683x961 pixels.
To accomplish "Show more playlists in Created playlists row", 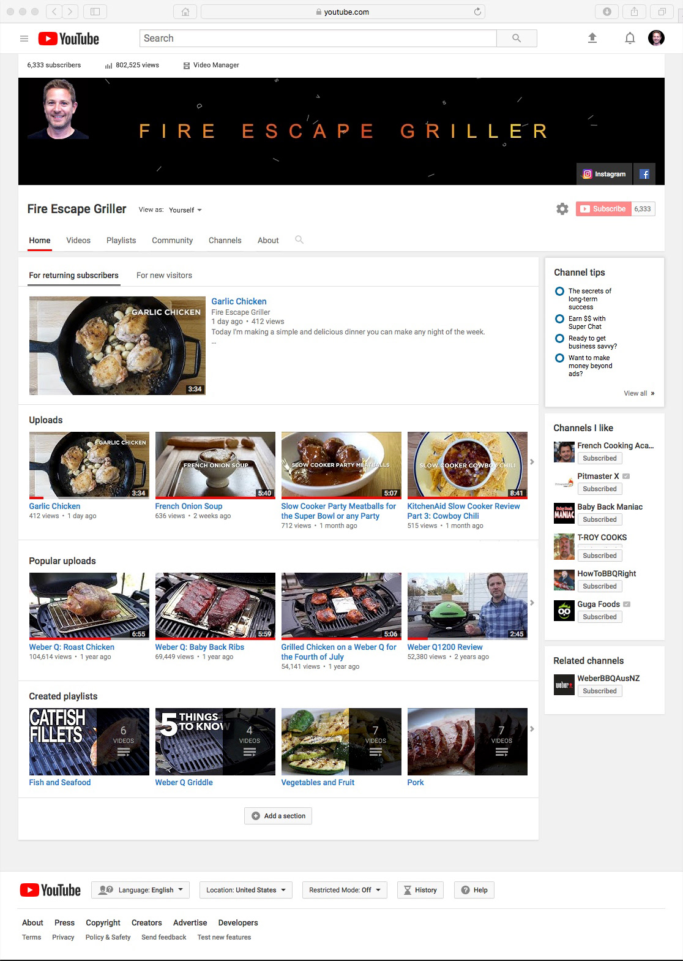I will click(x=532, y=729).
